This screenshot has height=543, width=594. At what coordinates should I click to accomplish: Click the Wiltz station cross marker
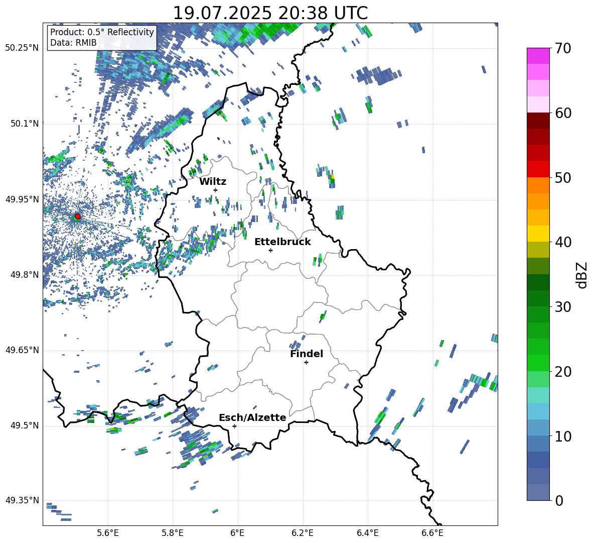pyautogui.click(x=216, y=190)
